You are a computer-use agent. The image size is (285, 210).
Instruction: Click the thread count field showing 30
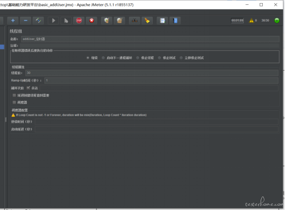click(x=152, y=73)
